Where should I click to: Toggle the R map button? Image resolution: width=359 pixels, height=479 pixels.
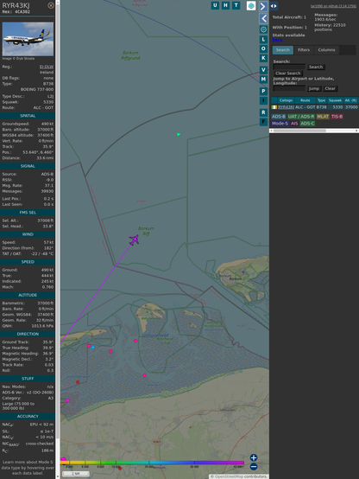(x=263, y=112)
